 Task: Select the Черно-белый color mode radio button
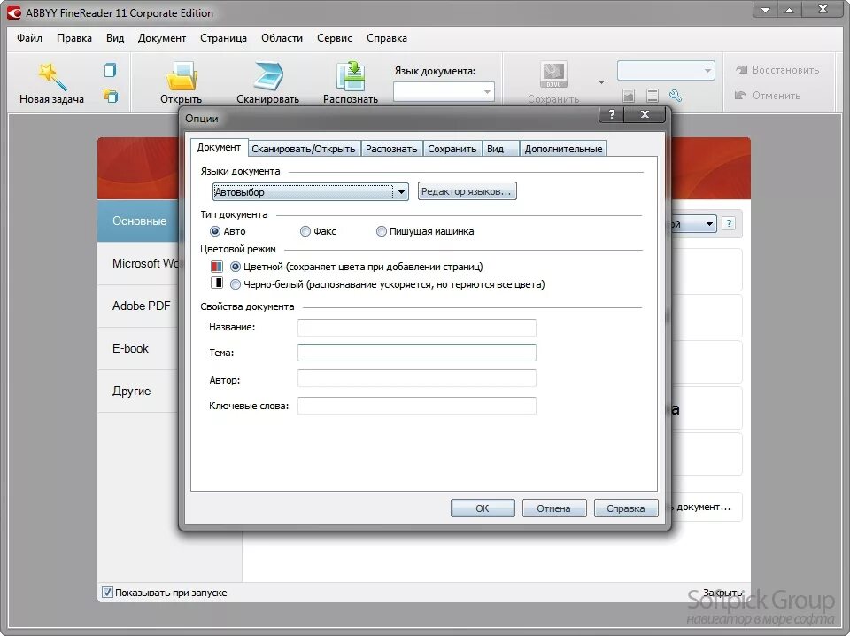(x=236, y=284)
